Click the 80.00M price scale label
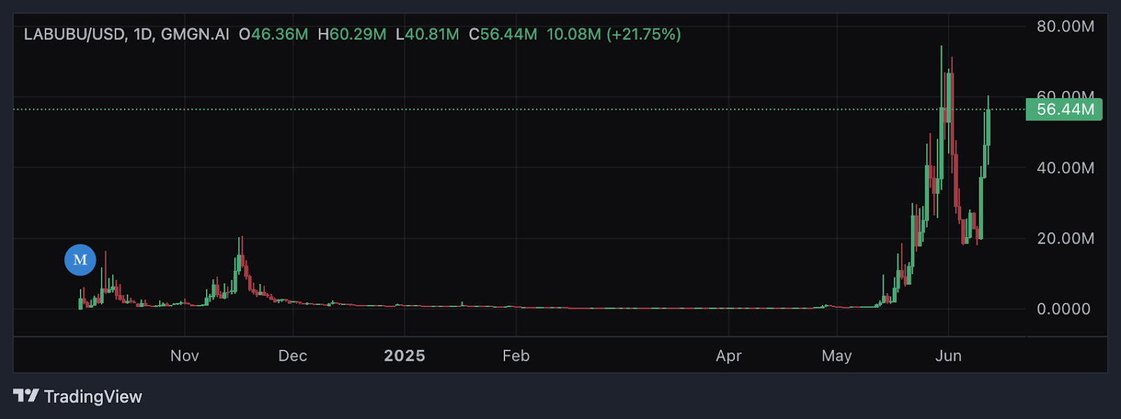1121x419 pixels. tap(1066, 27)
